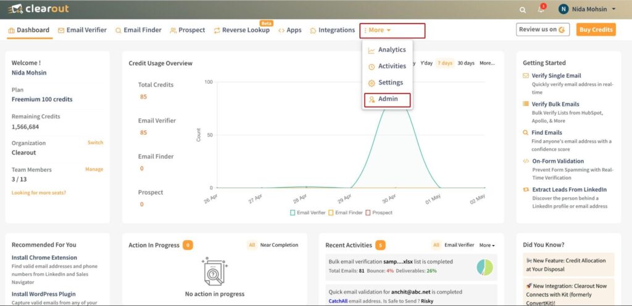Select All filter in Recent Activities
This screenshot has width=632, height=306.
point(436,245)
